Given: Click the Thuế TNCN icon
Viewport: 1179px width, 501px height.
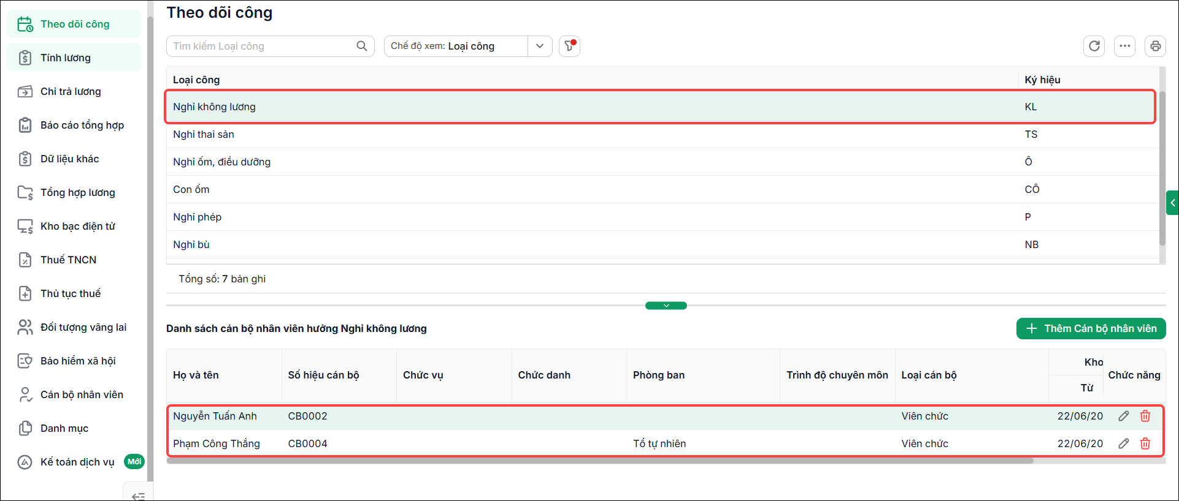Looking at the screenshot, I should click(25, 260).
